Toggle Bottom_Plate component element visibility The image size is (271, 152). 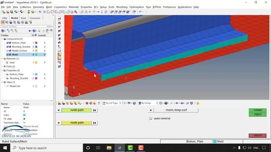coord(10,43)
